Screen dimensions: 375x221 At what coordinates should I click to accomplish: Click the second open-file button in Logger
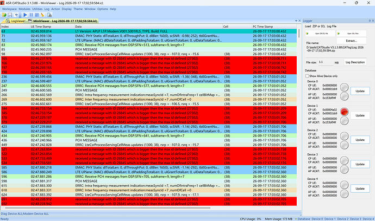click(351, 34)
